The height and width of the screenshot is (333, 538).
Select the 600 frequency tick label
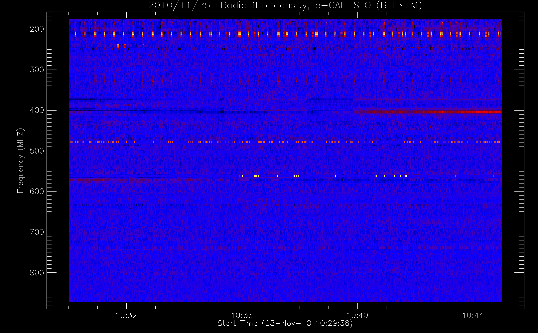[x=37, y=191]
